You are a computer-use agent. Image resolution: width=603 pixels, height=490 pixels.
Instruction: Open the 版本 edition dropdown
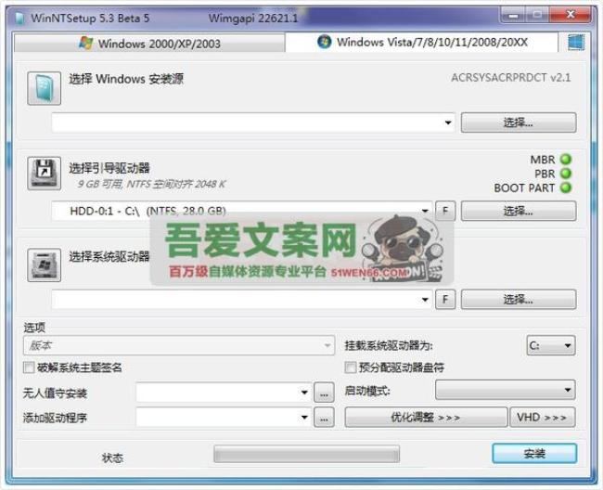point(179,345)
